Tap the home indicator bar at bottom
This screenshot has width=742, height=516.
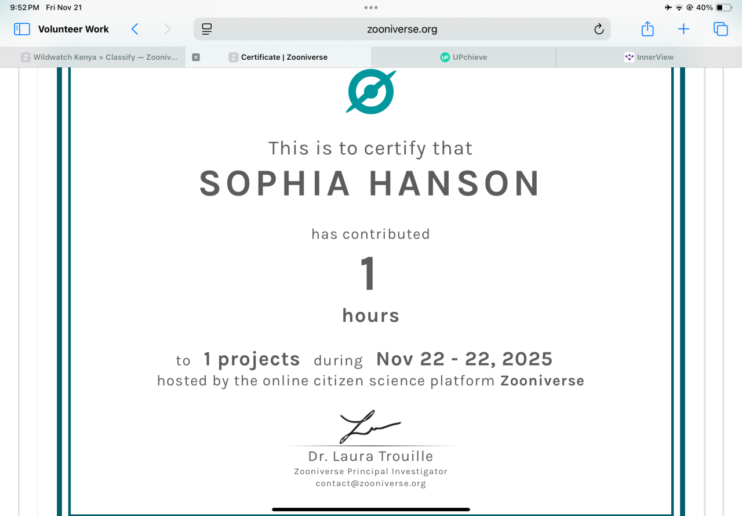click(x=371, y=510)
